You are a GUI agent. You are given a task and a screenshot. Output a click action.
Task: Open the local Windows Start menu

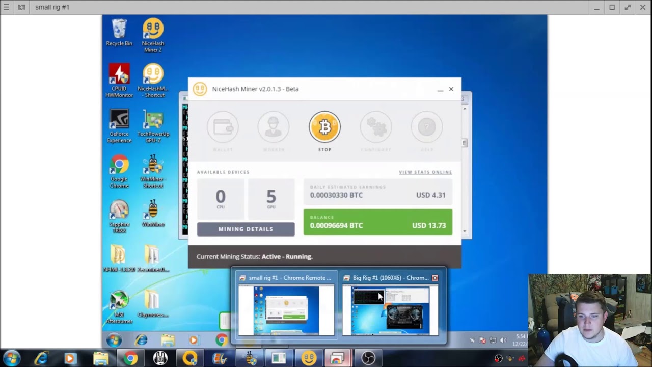11,358
